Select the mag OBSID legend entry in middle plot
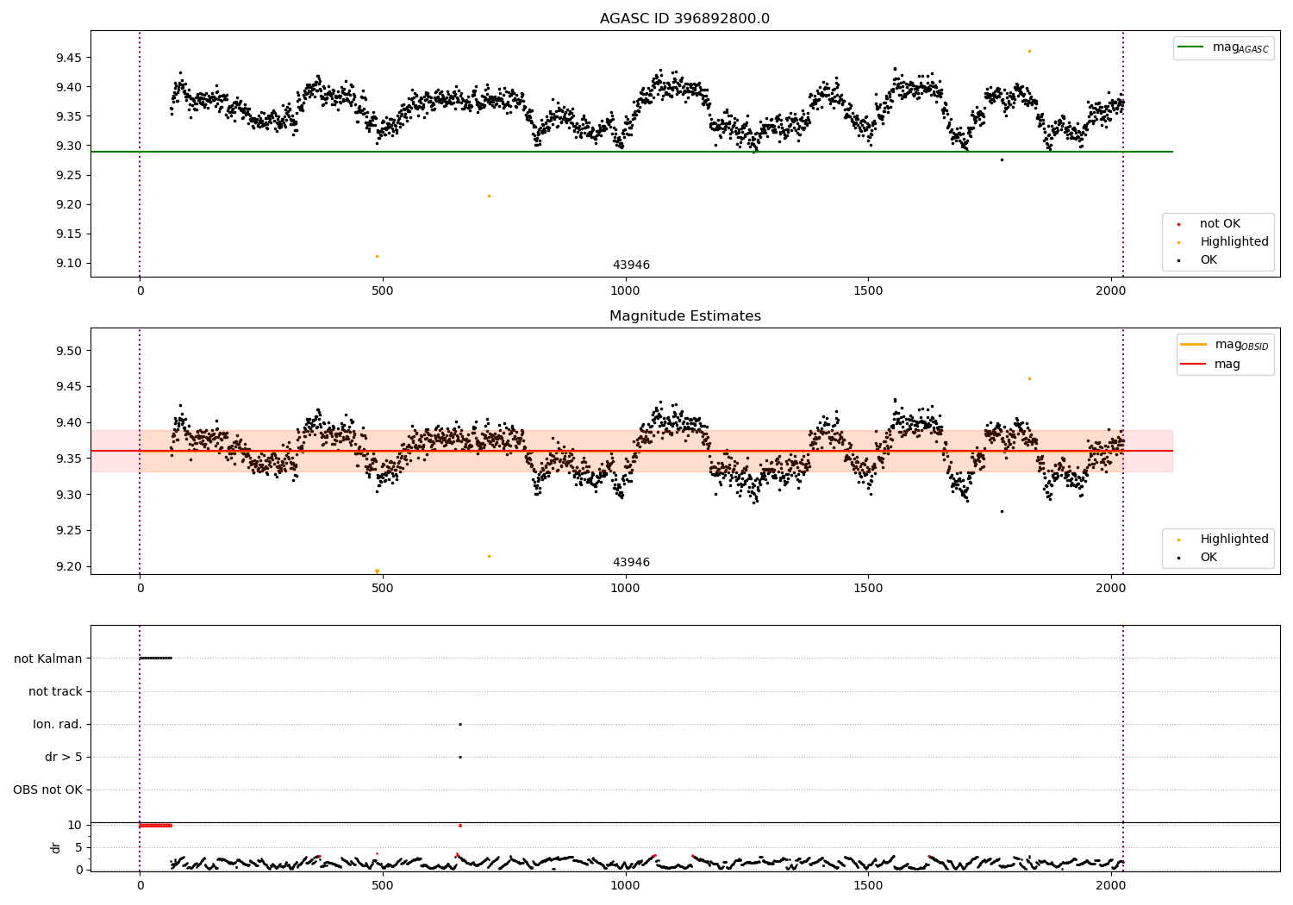Viewport: 1293px width, 905px height. [x=1224, y=345]
